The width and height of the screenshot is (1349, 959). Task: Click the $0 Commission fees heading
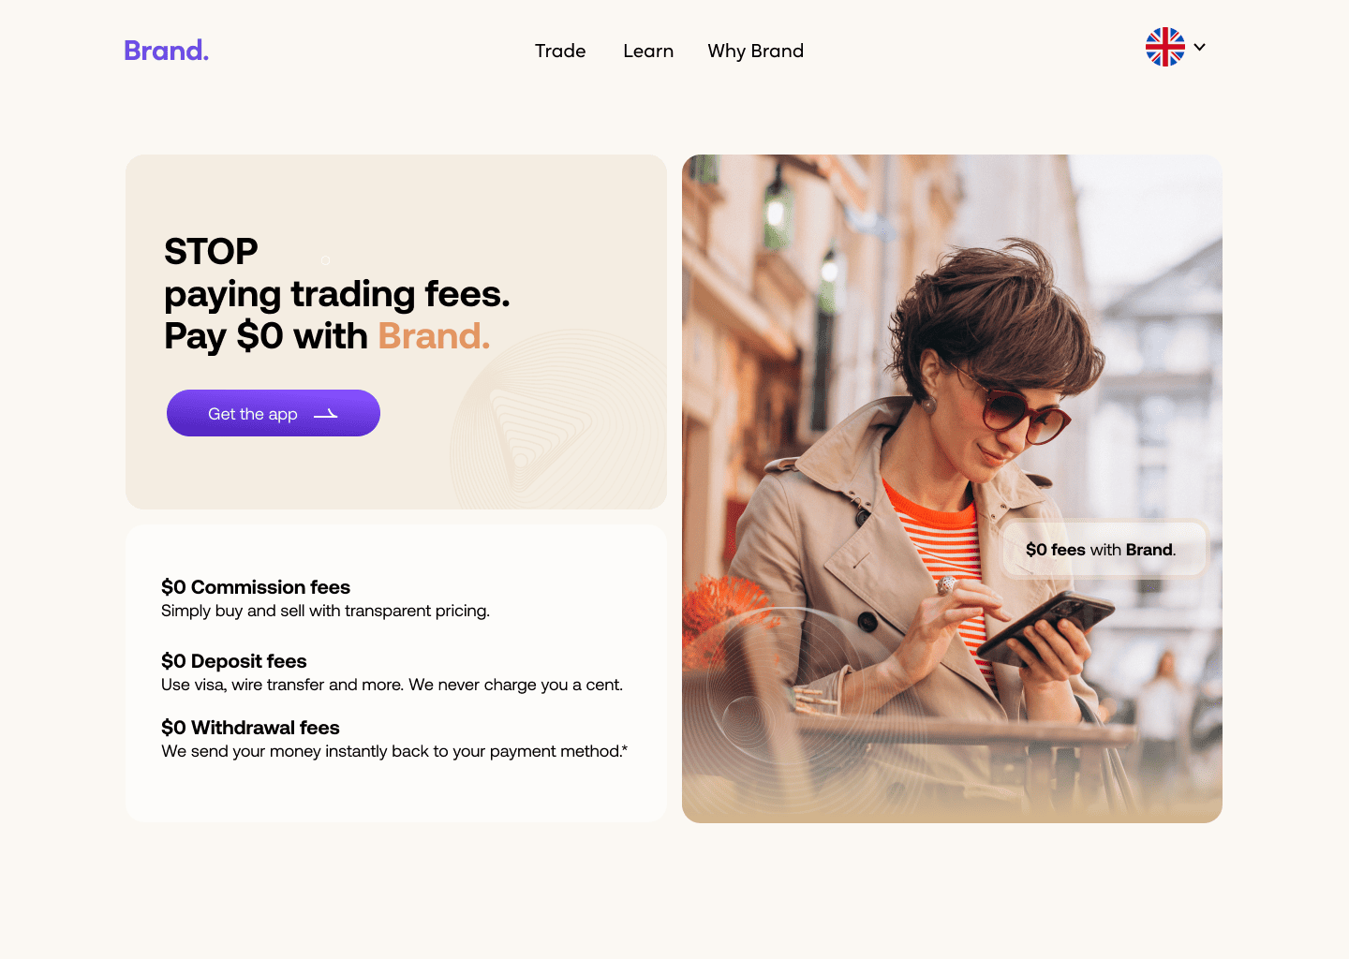point(256,587)
